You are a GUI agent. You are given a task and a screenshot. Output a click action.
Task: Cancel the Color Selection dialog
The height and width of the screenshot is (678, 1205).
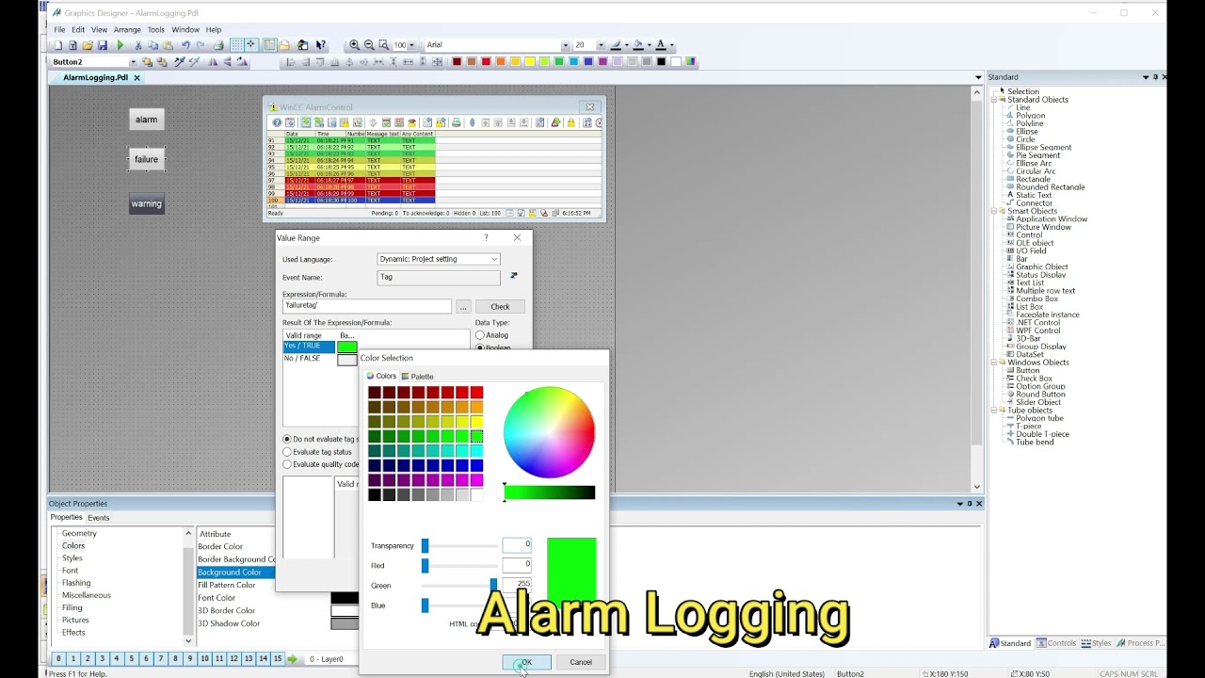[x=581, y=662]
